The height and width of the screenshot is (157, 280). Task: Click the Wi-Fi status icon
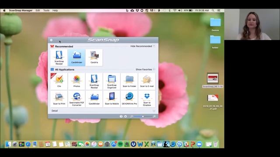[175, 10]
